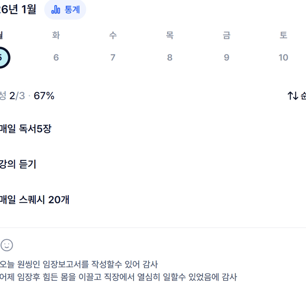The image size is (306, 292).
Task: Select date 9 on the calendar
Action: pyautogui.click(x=226, y=58)
